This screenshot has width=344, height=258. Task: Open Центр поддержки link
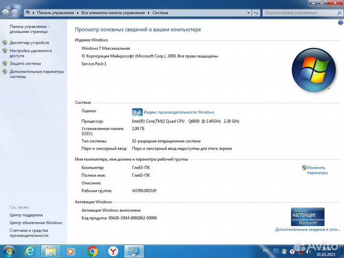pos(26,215)
